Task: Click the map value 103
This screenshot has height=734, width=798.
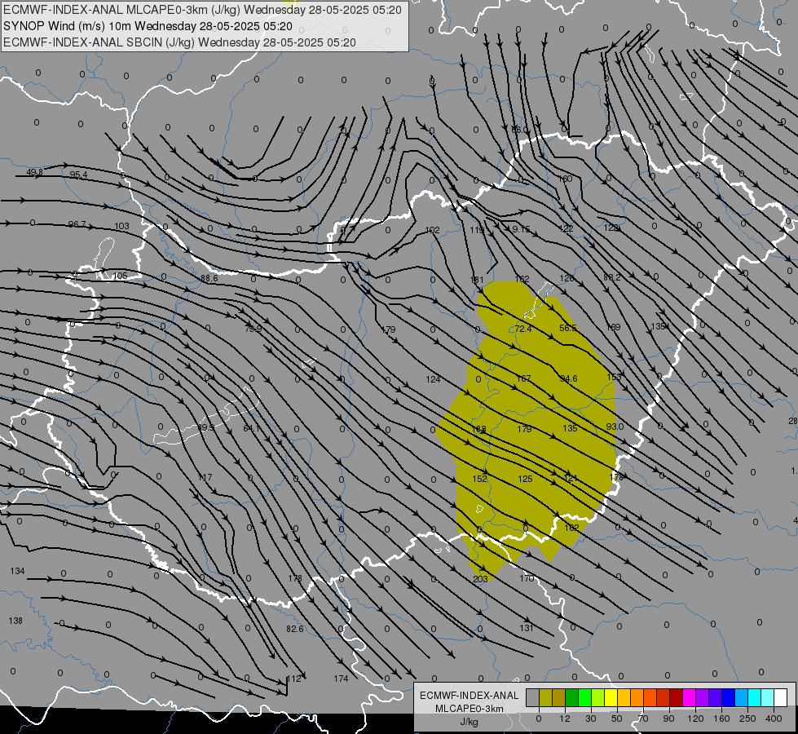Action: 122,226
